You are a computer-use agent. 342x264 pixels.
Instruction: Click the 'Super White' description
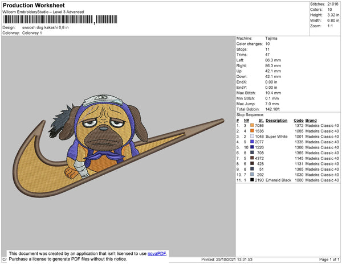(x=276, y=137)
